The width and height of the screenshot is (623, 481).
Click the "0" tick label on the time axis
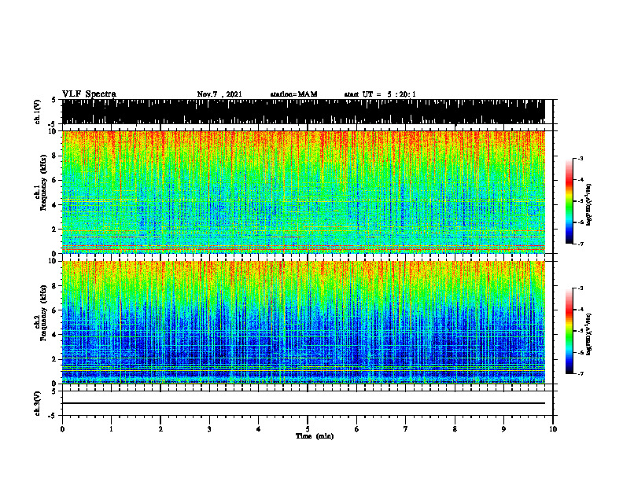click(62, 429)
